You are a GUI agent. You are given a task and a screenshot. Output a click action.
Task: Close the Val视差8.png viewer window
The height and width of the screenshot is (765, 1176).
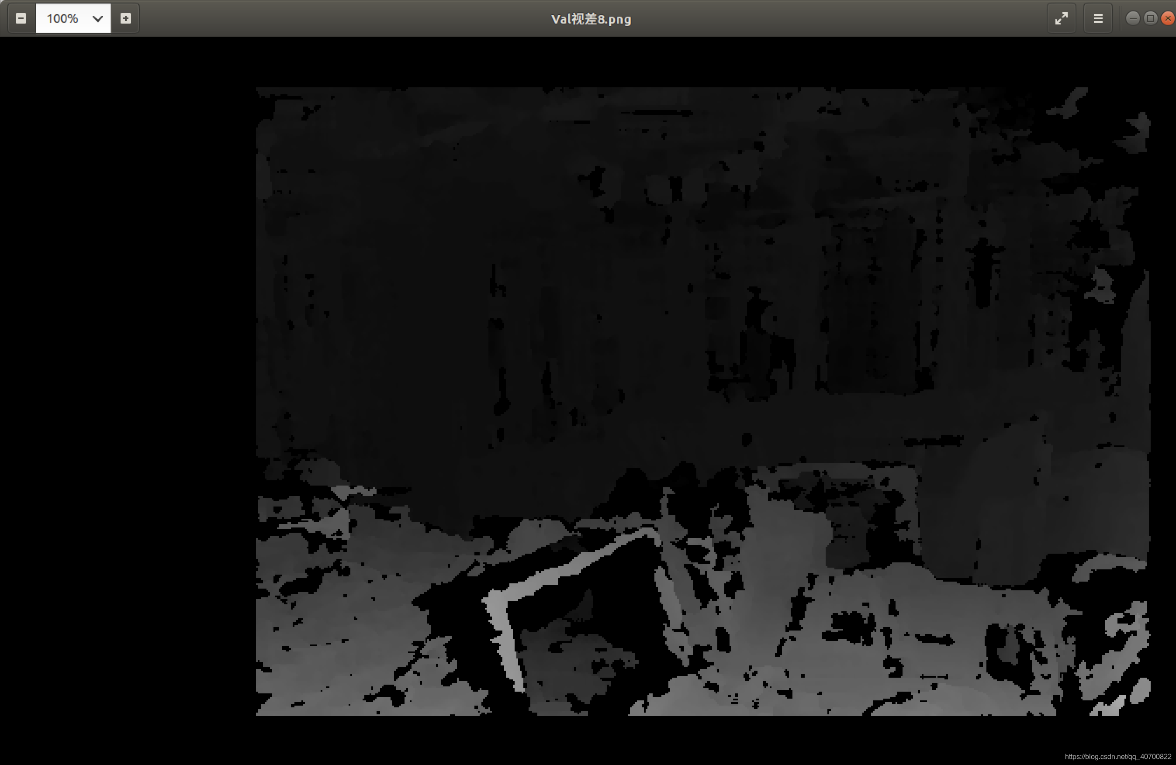(x=1168, y=18)
